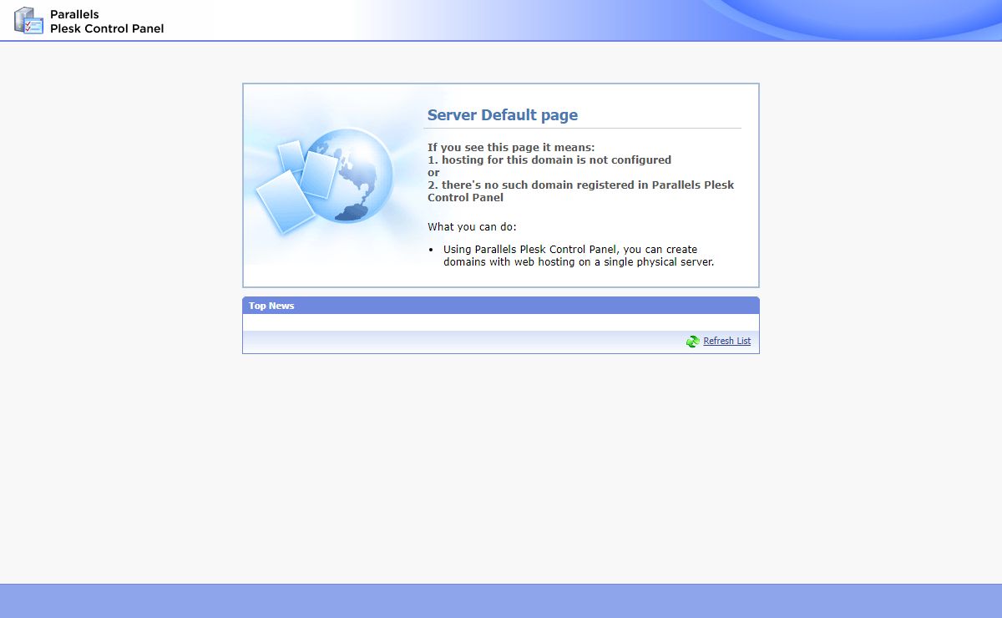Click the globe with documents illustration
Viewport: 1002px width, 618px height.
(325, 183)
